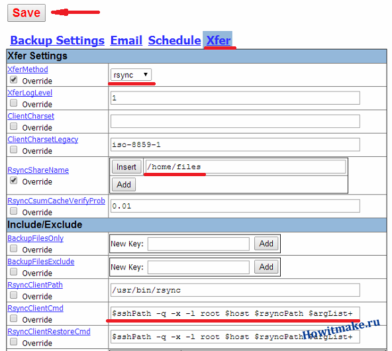Focus the XferLogLevel value field
The height and width of the screenshot is (351, 392).
point(235,98)
